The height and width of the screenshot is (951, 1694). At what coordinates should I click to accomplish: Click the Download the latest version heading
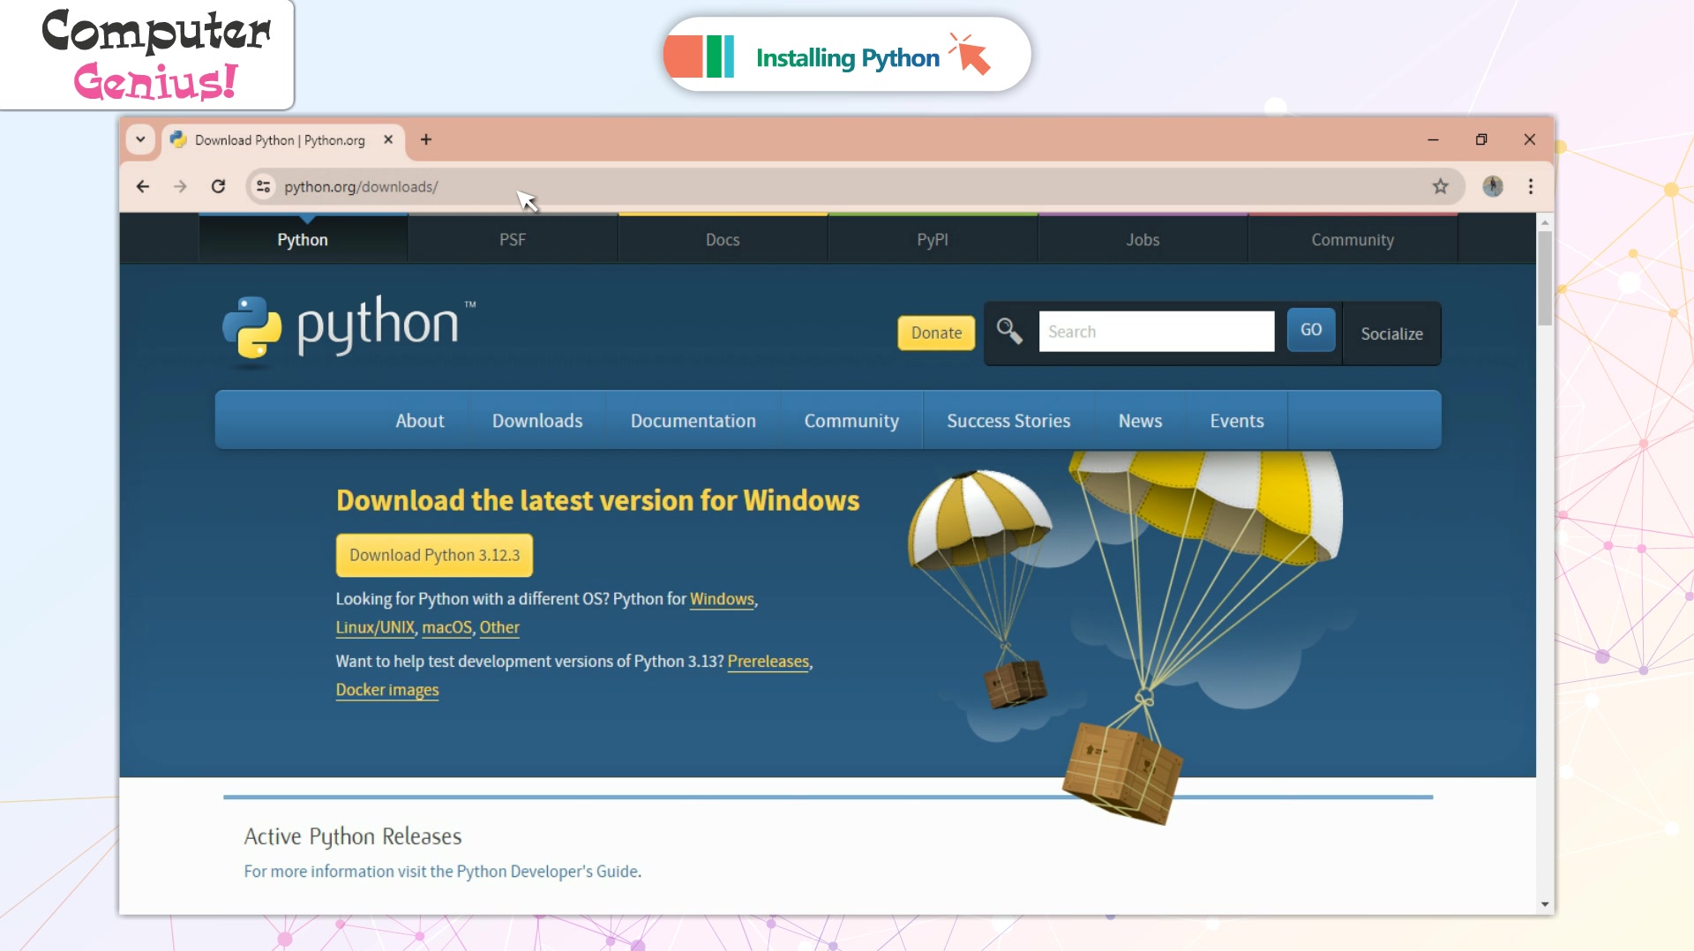(x=597, y=500)
